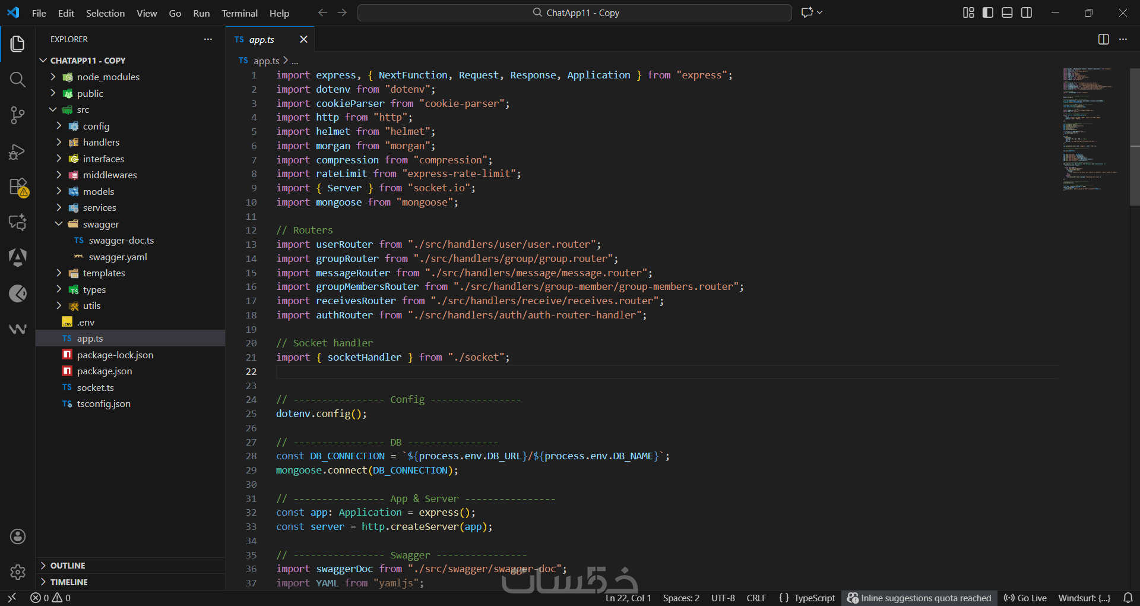
Task: Toggle the bottom Panel visibility
Action: point(1007,12)
